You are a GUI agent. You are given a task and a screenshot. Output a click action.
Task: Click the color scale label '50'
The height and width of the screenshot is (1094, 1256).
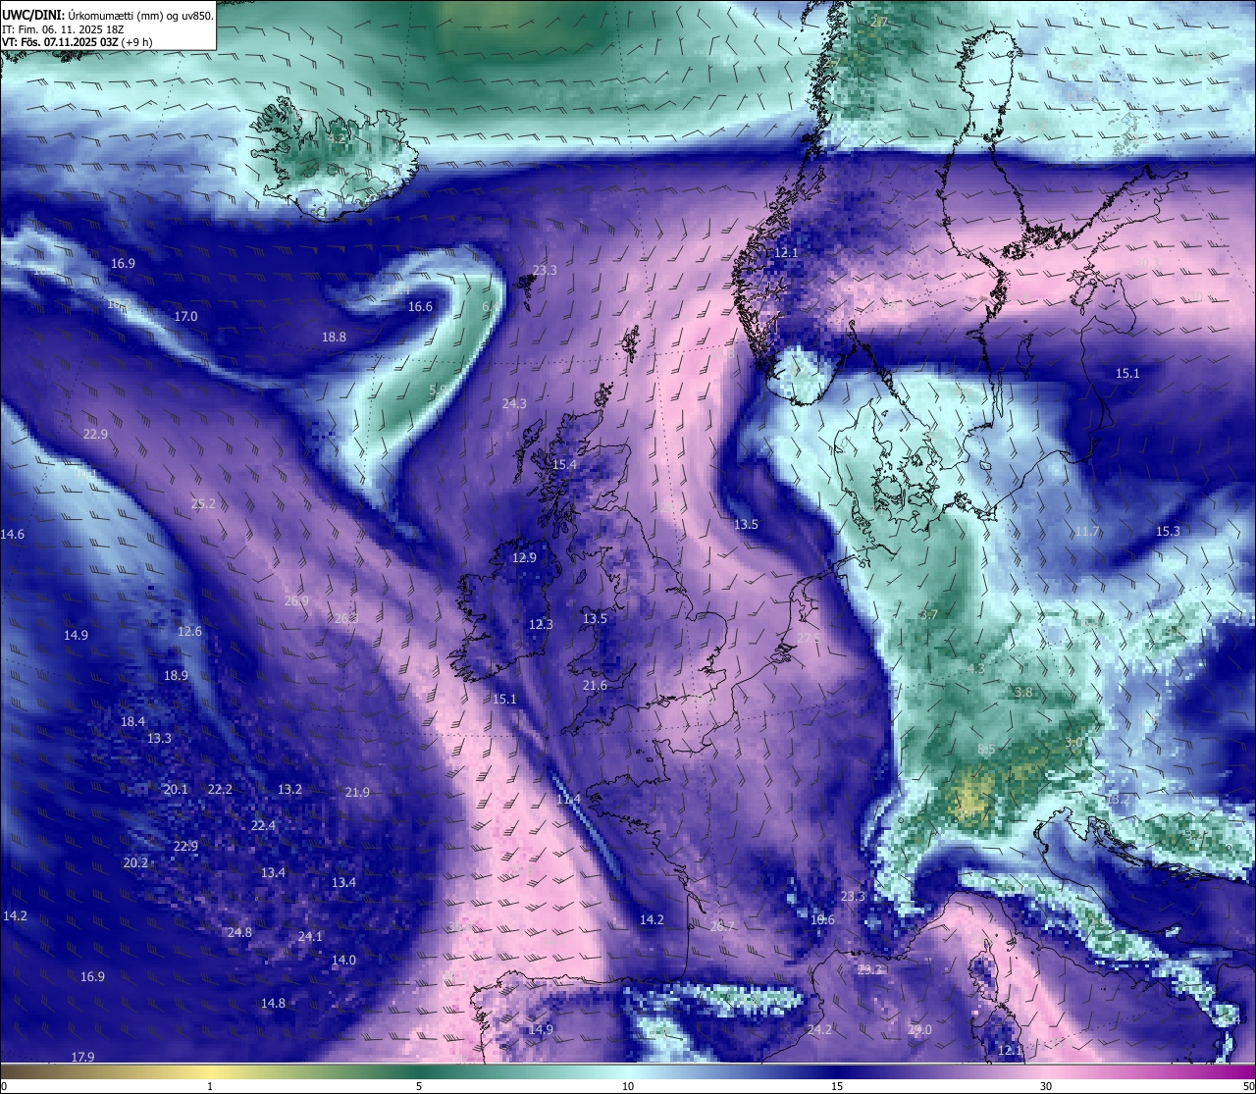pyautogui.click(x=1247, y=1086)
